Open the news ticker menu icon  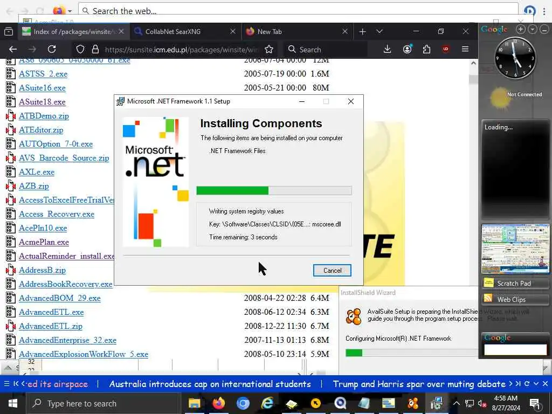[6, 384]
